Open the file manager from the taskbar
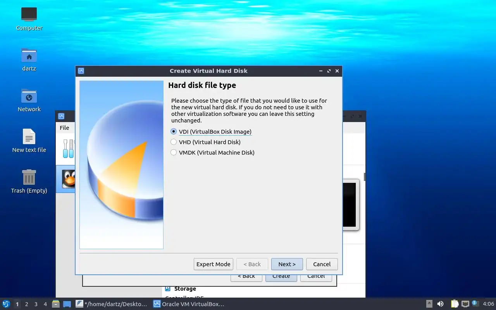 tap(56, 304)
